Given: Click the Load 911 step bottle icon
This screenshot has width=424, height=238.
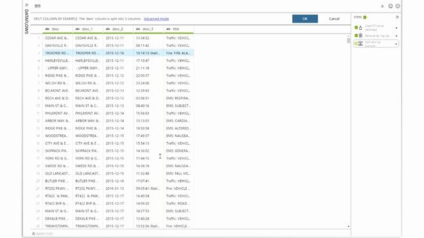Looking at the screenshot, I should click(x=360, y=28).
